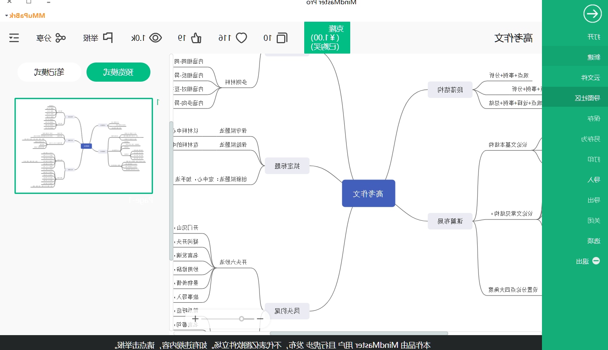
Task: Click the flag 举报 report icon
Action: [x=108, y=38]
